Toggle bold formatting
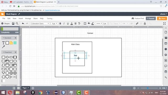The image size is (168, 95). (x=60, y=23)
